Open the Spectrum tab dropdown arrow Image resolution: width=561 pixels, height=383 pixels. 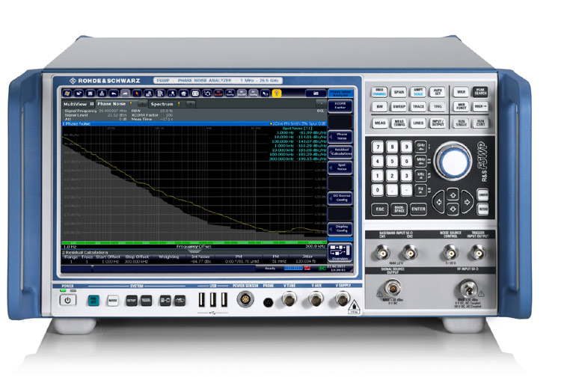click(x=191, y=104)
